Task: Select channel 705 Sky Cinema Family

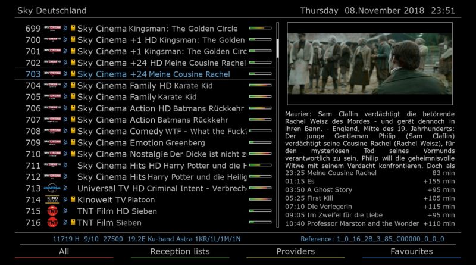Action: tap(145, 97)
